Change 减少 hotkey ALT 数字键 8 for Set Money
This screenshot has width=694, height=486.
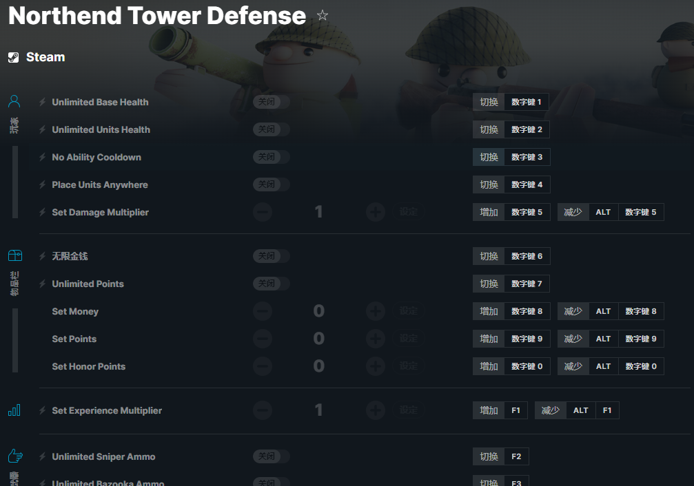point(611,311)
